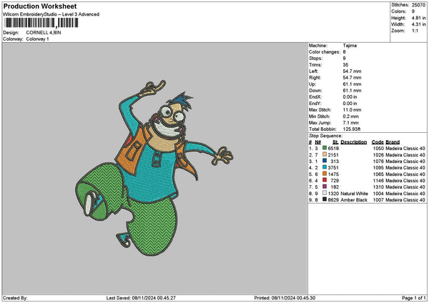Click the EndY value 0.00 in
Screen dimensions: 429x303
pos(350,104)
